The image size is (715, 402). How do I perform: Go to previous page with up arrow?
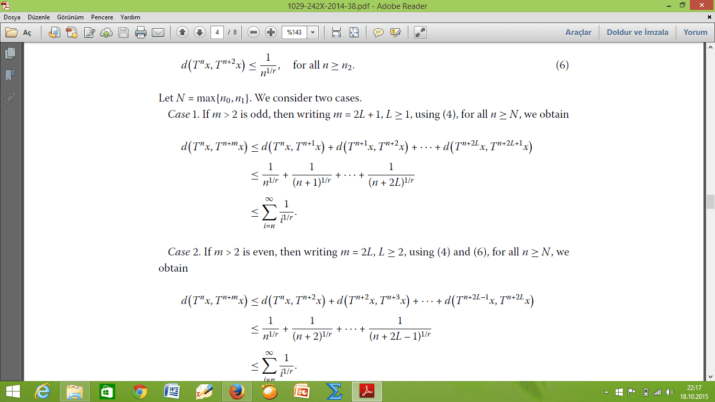pos(182,32)
